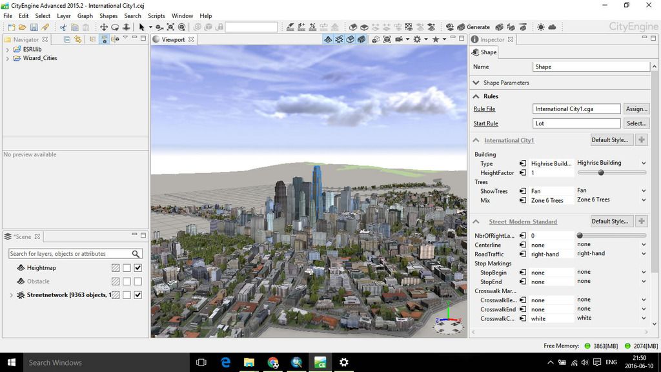The image size is (661, 372).
Task: Click International City1 Default Style button
Action: pos(612,140)
